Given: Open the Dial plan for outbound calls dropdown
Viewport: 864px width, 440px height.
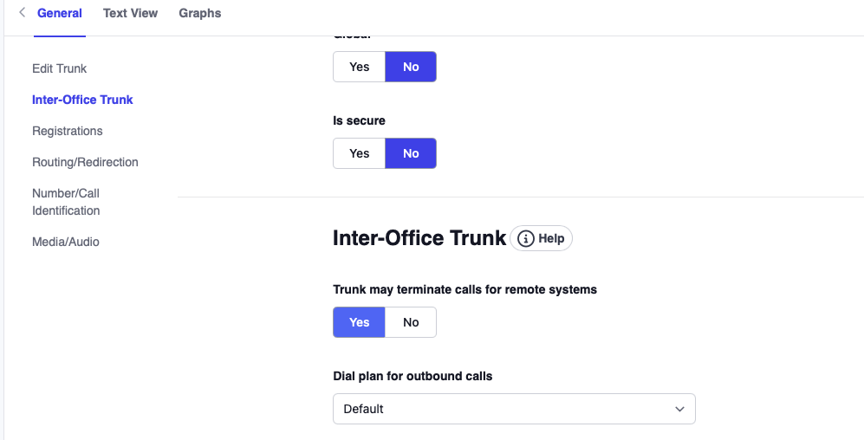Looking at the screenshot, I should (514, 409).
